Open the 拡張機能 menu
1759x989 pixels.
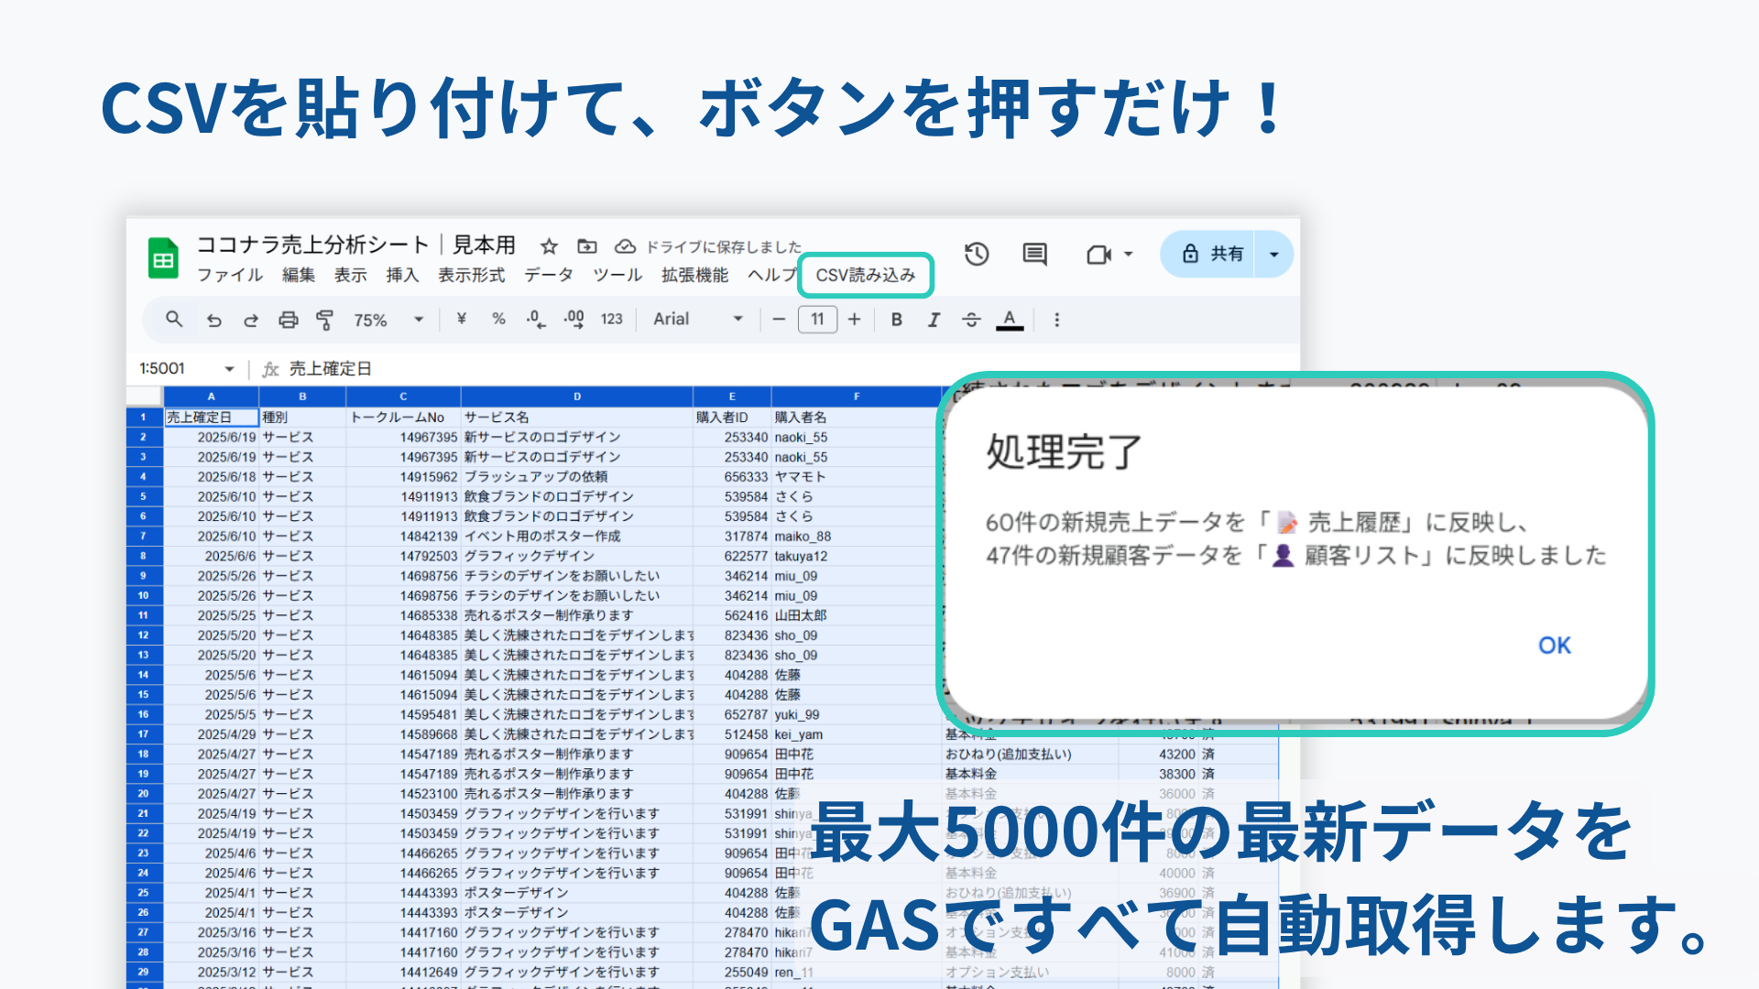(694, 275)
